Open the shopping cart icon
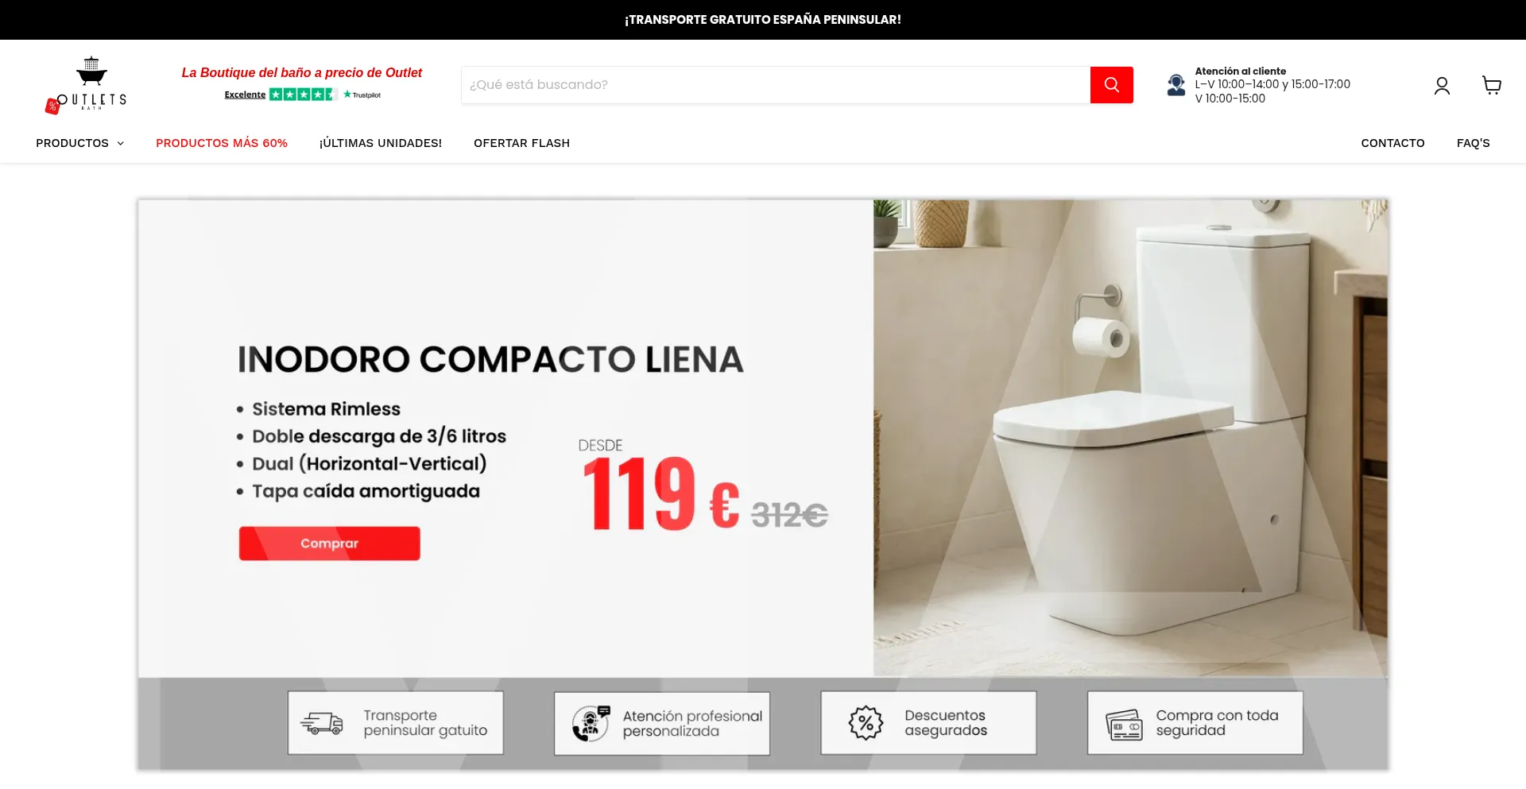Image resolution: width=1526 pixels, height=789 pixels. [1492, 85]
